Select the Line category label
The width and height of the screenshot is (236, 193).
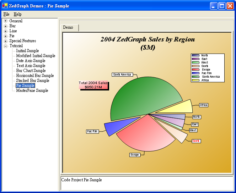tap(13, 31)
